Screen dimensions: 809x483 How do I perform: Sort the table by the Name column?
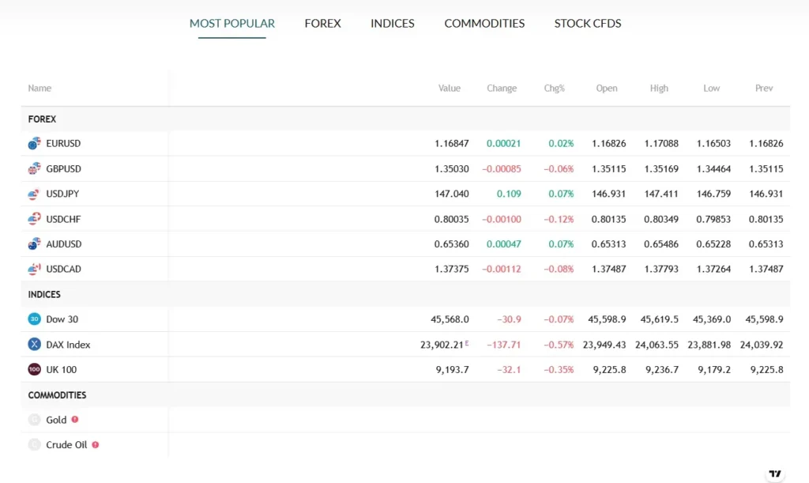click(x=40, y=88)
